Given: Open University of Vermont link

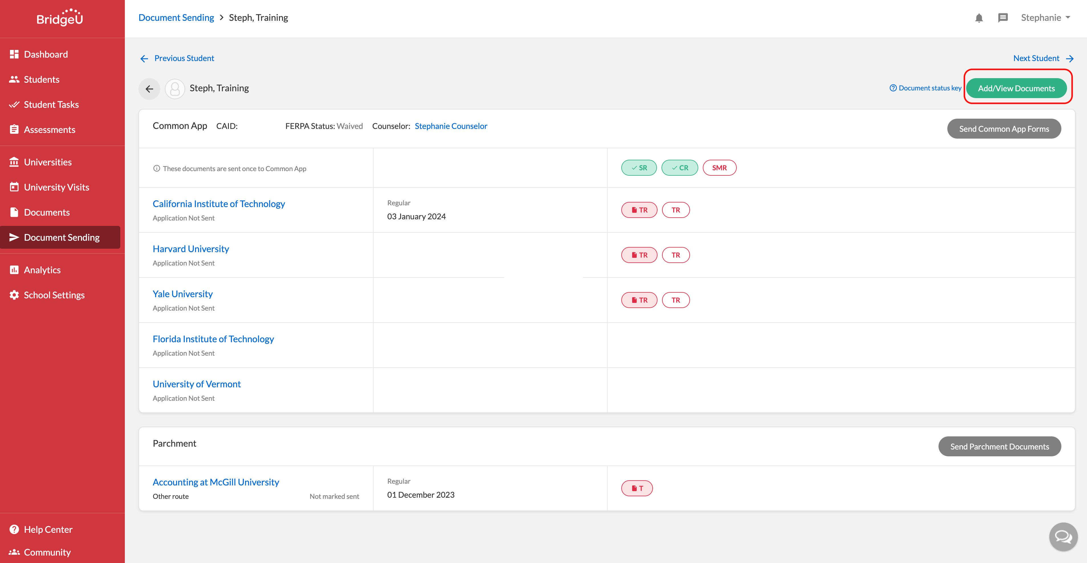Looking at the screenshot, I should [x=197, y=384].
